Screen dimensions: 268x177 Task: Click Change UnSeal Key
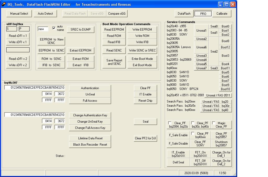tap(90, 122)
